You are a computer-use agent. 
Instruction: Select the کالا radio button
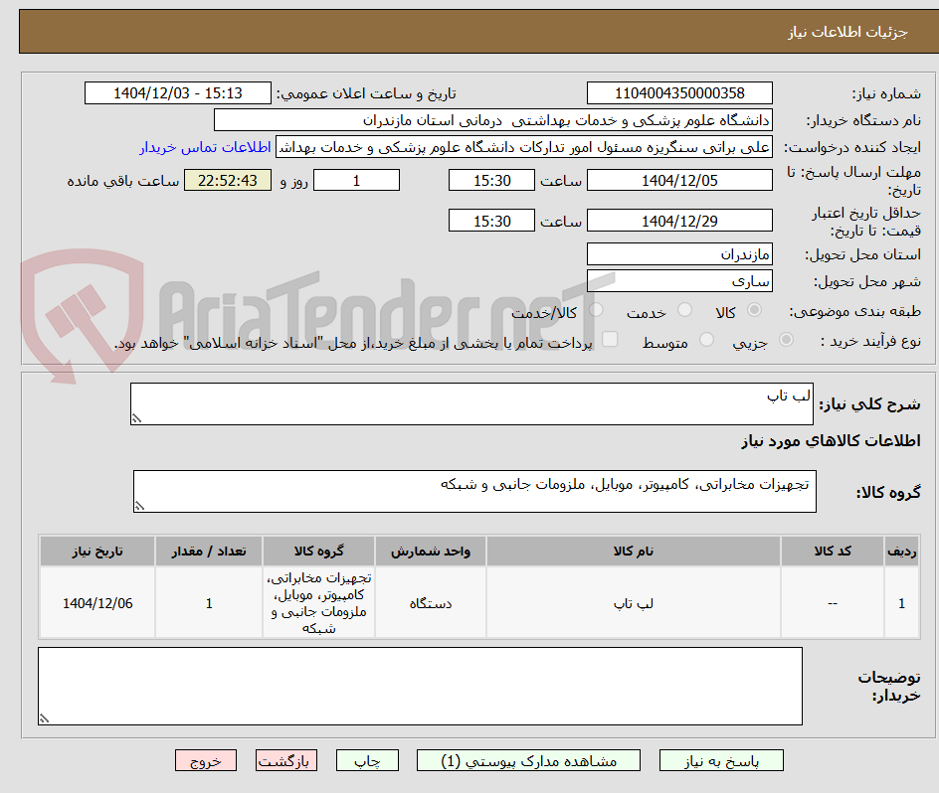click(755, 310)
